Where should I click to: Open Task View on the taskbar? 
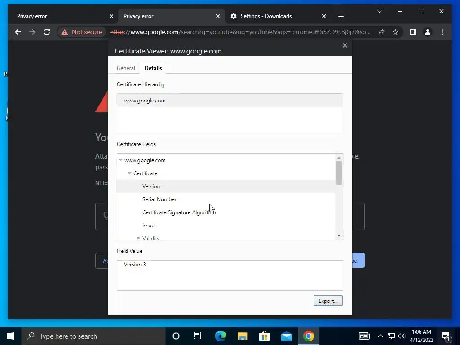click(x=198, y=336)
